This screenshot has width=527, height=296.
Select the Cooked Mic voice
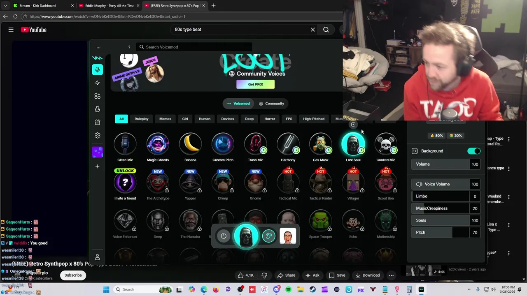coord(386,144)
